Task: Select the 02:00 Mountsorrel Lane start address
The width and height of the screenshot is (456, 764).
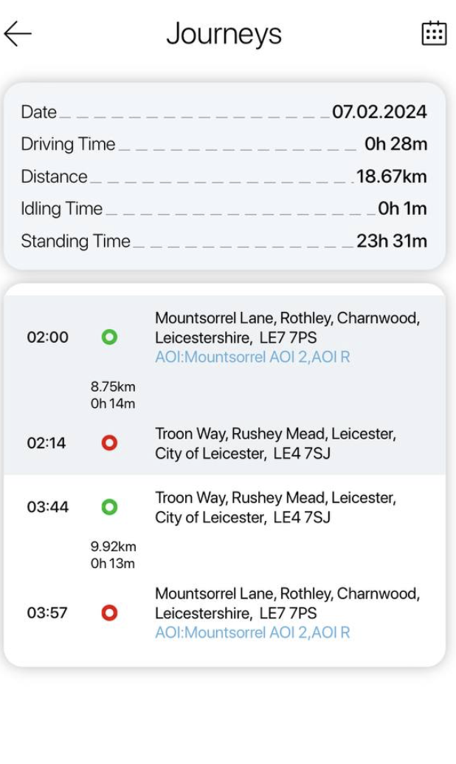Action: tap(287, 328)
